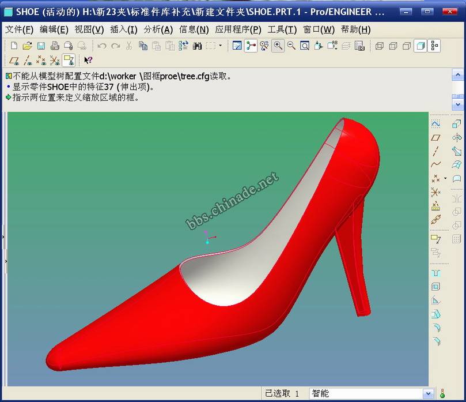The width and height of the screenshot is (466, 402).
Task: Select the chamfer tool in right toolbar
Action: click(x=435, y=341)
